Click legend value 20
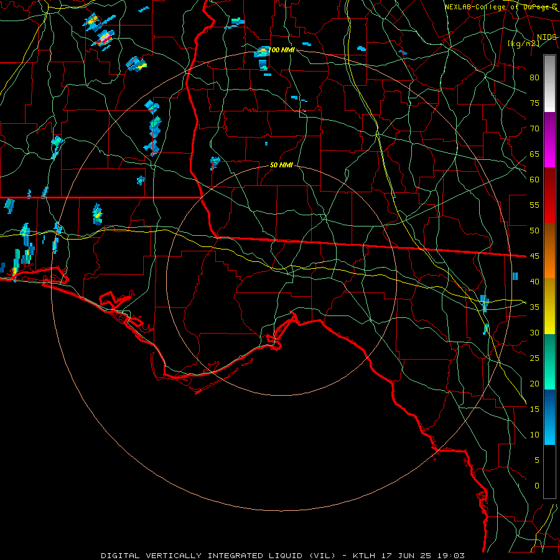The image size is (560, 560). click(x=534, y=383)
